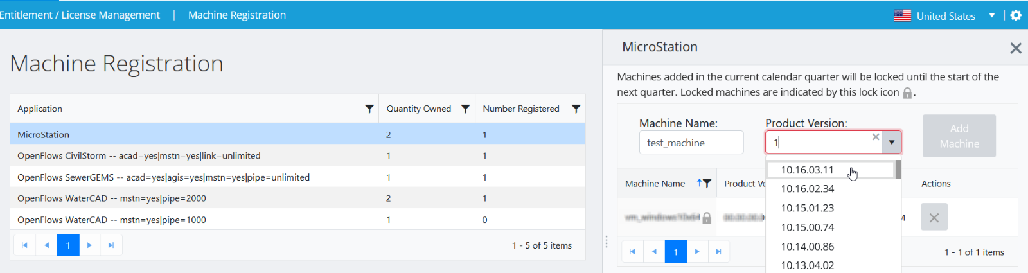Select version 10.14.00.86 from list
This screenshot has width=1028, height=273.
point(831,247)
